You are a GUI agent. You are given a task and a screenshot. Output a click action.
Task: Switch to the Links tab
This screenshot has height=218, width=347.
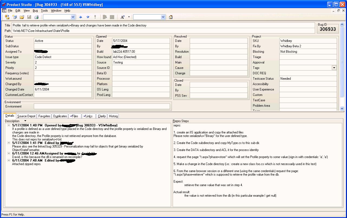(88, 116)
